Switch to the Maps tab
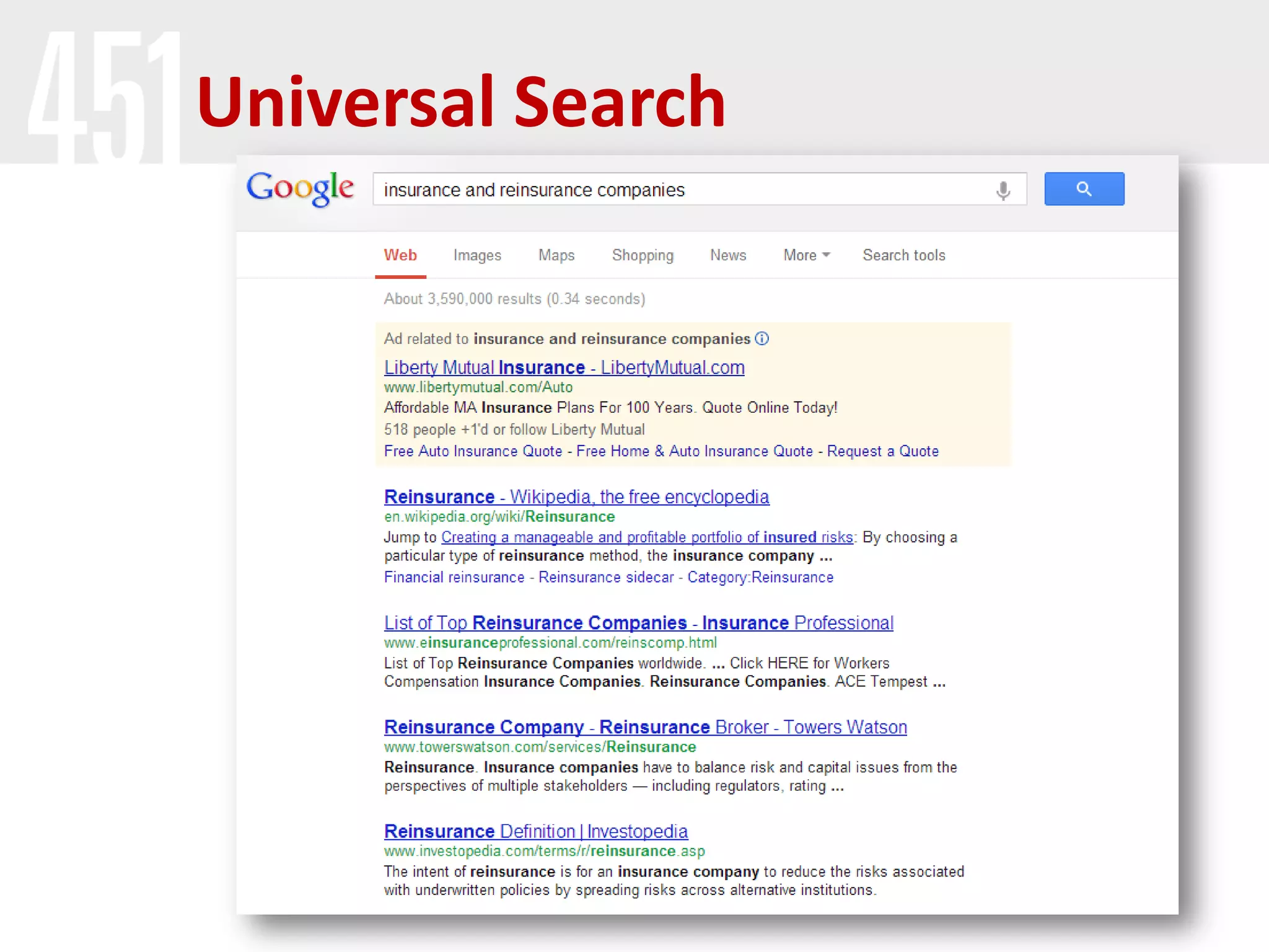Image resolution: width=1269 pixels, height=952 pixels. coord(556,255)
